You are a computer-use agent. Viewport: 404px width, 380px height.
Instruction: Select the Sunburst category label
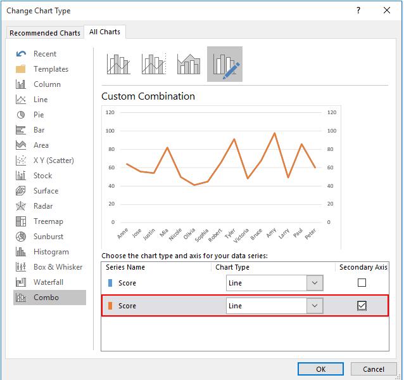[x=48, y=237]
